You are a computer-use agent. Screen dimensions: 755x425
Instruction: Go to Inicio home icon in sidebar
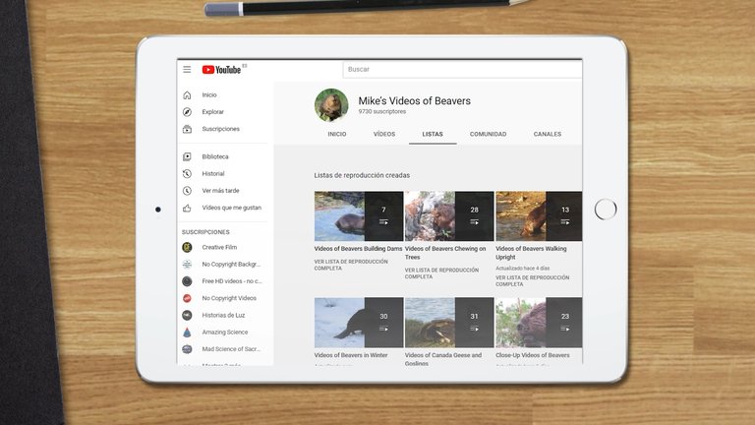(187, 95)
